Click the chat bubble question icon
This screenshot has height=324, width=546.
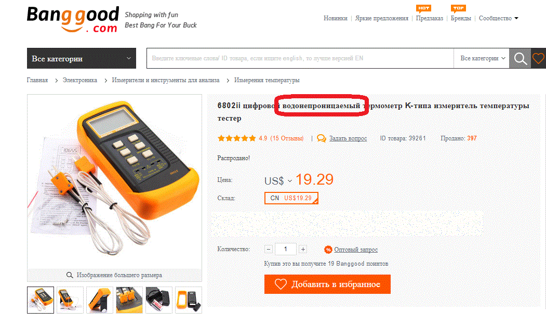coord(322,138)
